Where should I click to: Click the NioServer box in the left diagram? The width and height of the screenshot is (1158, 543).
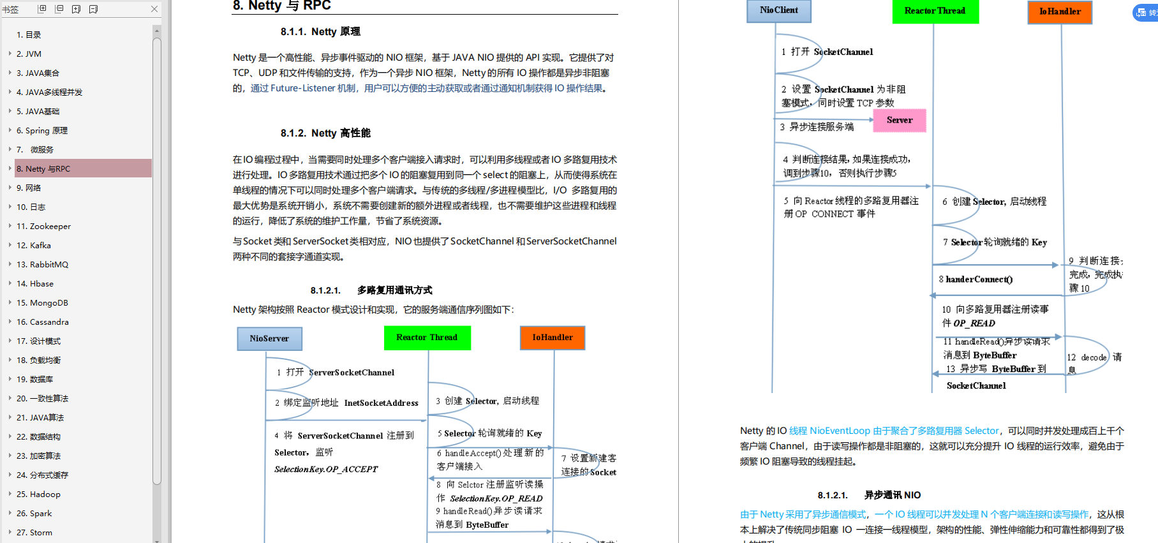(x=269, y=338)
